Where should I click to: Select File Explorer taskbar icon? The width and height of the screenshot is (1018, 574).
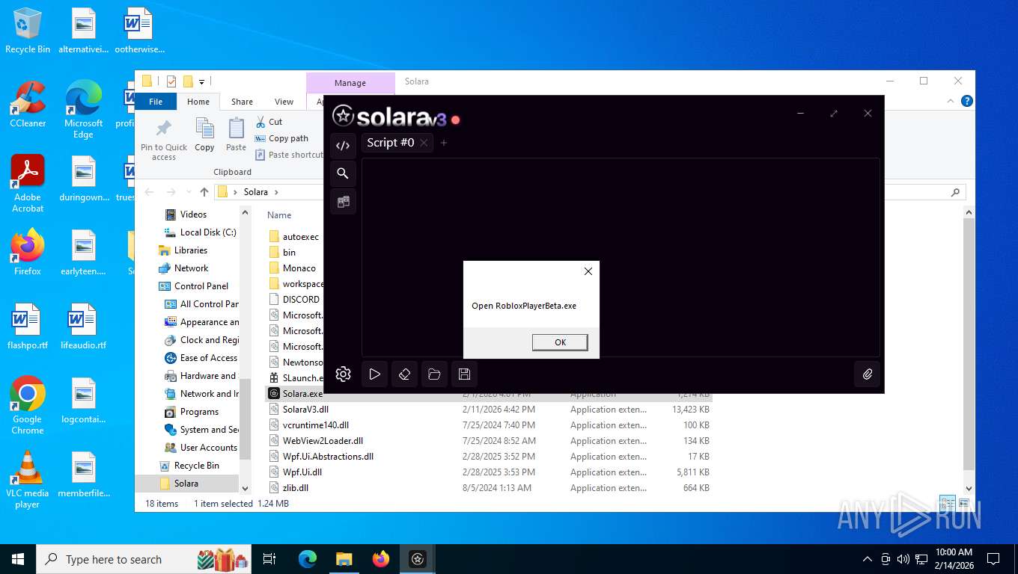point(344,559)
